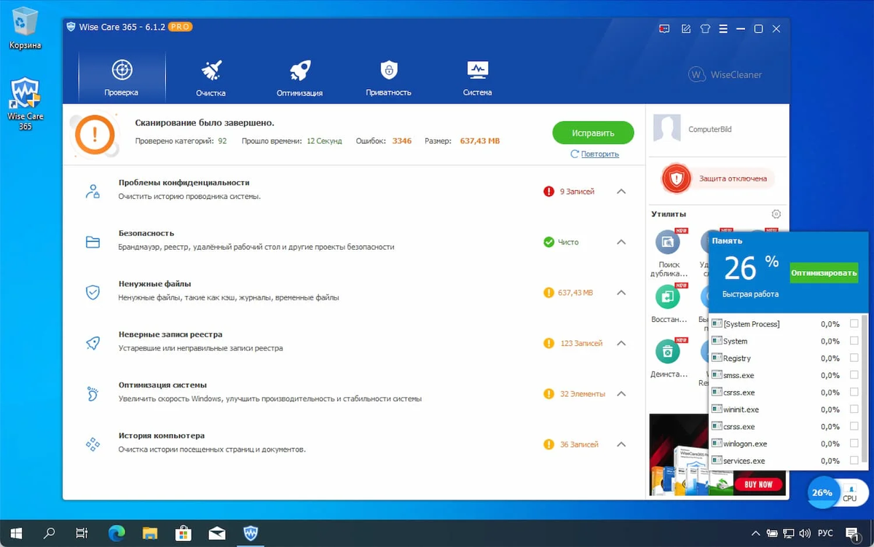Viewport: 874px width, 547px height.
Task: Collapse the Неверные записи реестра section
Action: point(621,343)
